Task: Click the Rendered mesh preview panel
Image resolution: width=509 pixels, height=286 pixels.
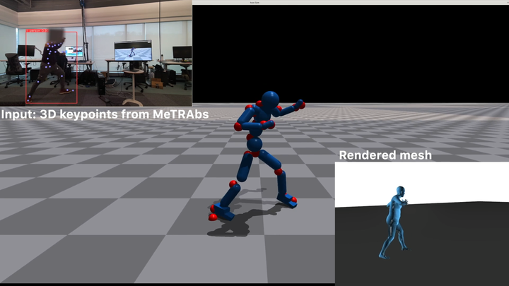Action: pyautogui.click(x=421, y=223)
